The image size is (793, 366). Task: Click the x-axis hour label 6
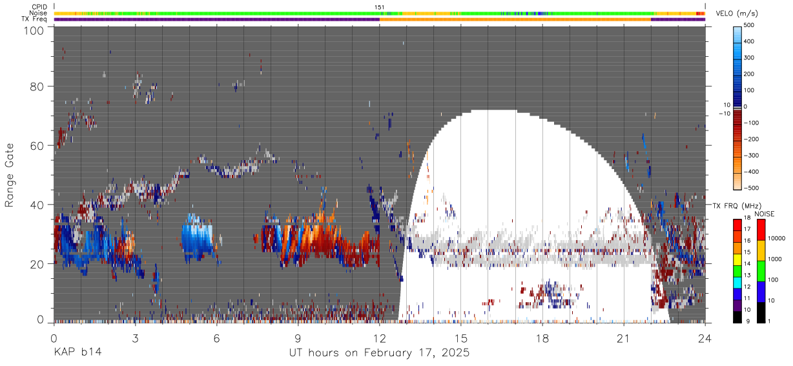[x=216, y=338]
